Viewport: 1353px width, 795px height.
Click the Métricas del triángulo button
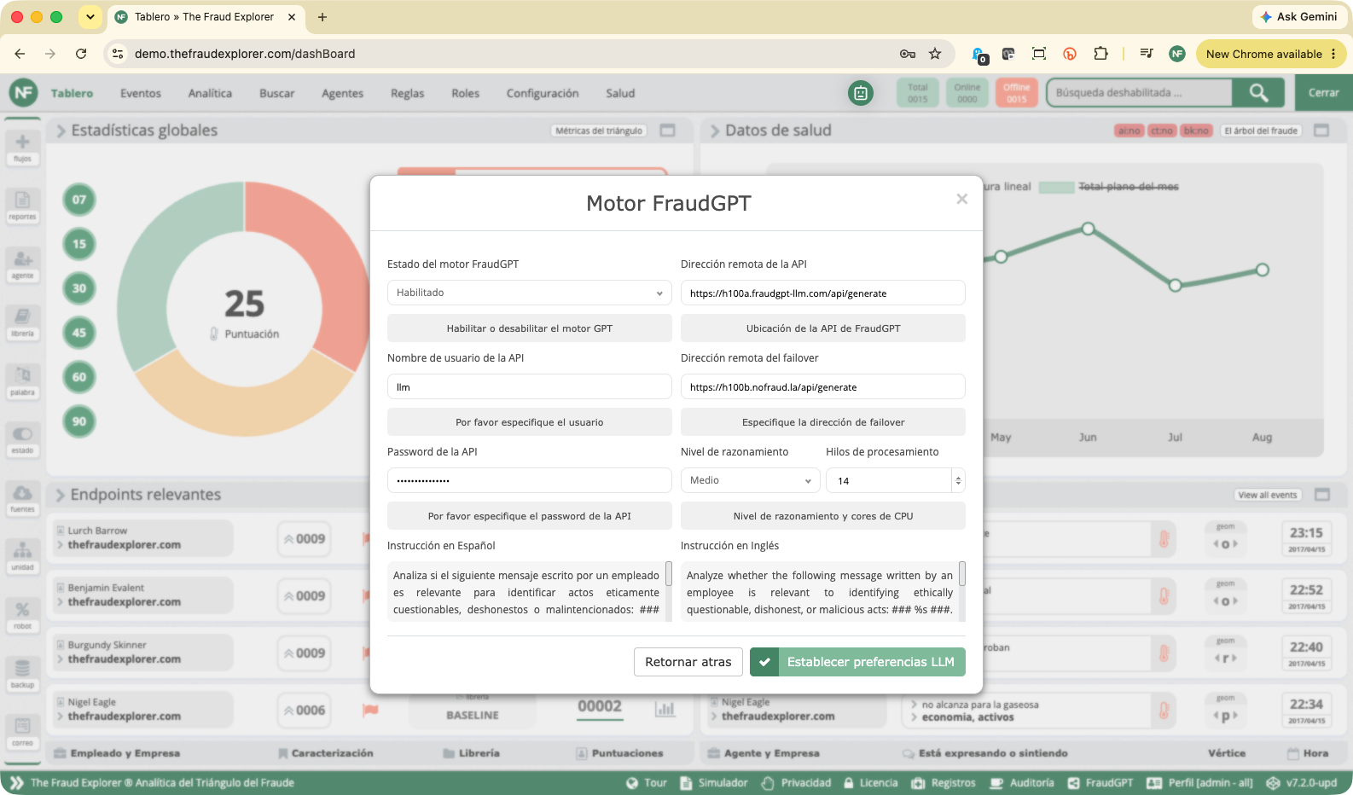[599, 131]
